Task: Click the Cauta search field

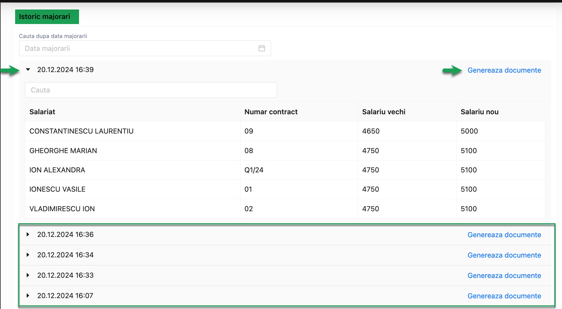Action: (151, 90)
